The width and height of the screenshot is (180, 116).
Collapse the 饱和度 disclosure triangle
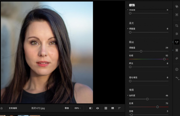pos(128,95)
